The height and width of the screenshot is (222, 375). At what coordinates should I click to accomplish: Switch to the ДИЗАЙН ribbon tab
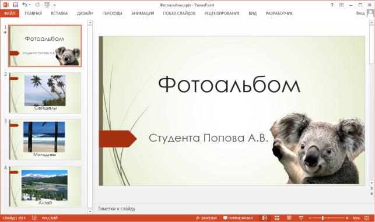(85, 13)
